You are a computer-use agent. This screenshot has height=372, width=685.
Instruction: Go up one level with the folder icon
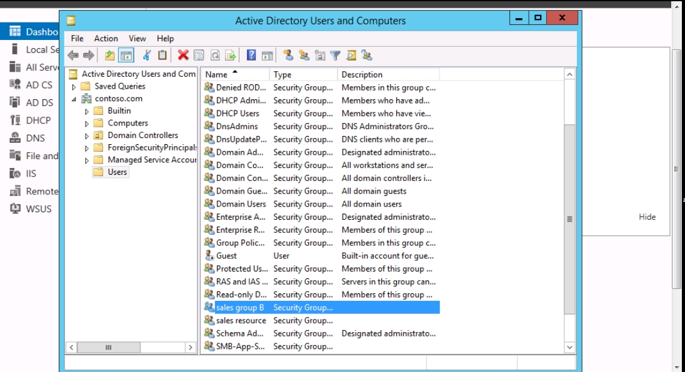pos(109,56)
